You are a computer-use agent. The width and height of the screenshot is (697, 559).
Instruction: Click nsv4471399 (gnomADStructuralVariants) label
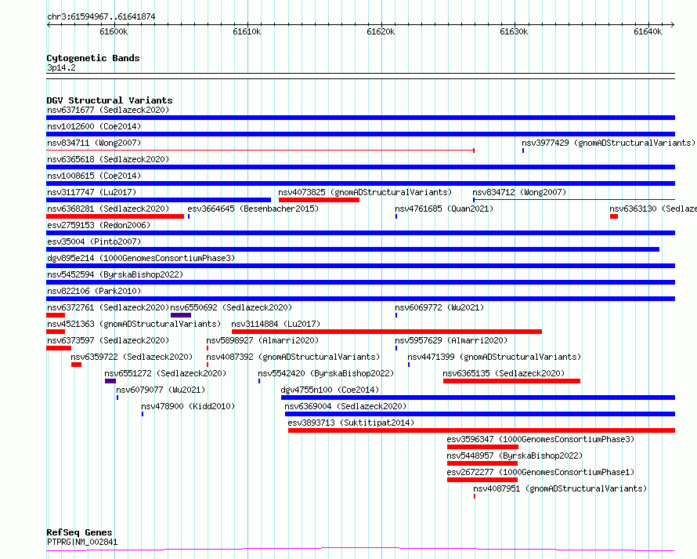(x=494, y=357)
